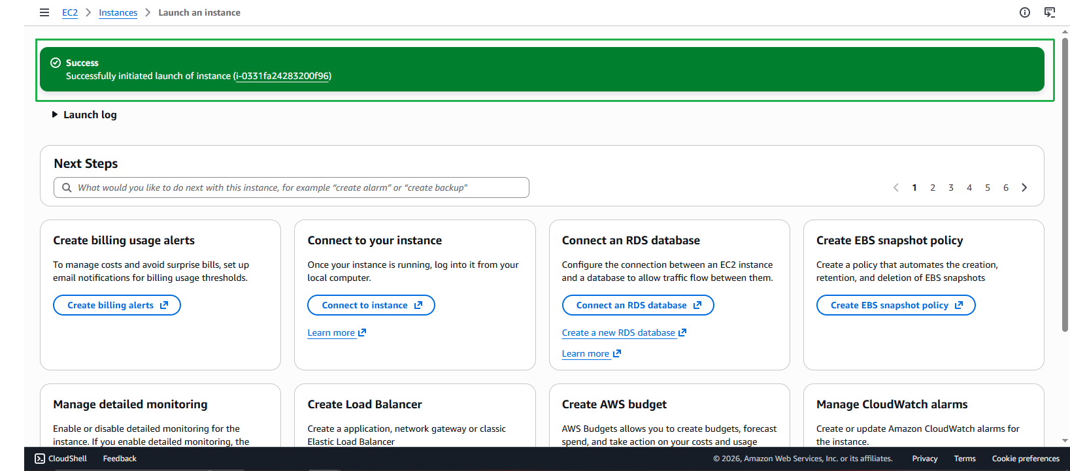Click Create Load Balancer card title

click(x=365, y=404)
